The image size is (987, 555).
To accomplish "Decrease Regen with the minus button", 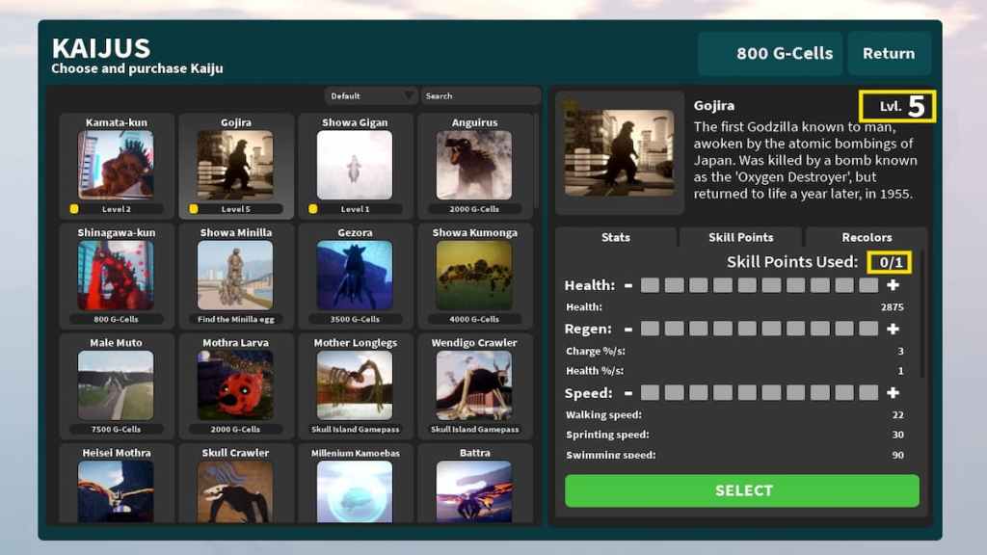I will (x=628, y=330).
